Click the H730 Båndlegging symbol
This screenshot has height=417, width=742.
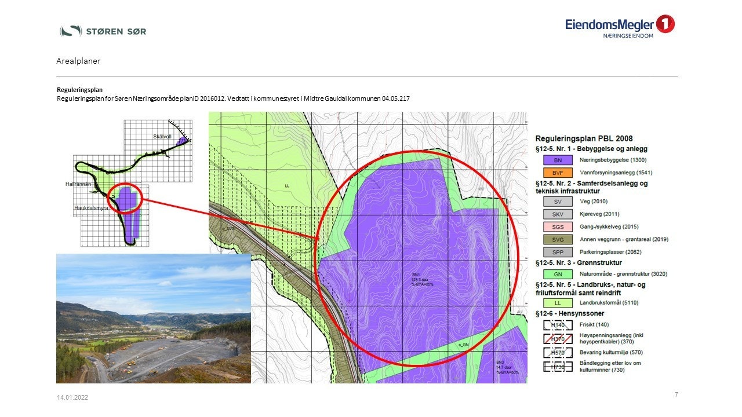558,366
